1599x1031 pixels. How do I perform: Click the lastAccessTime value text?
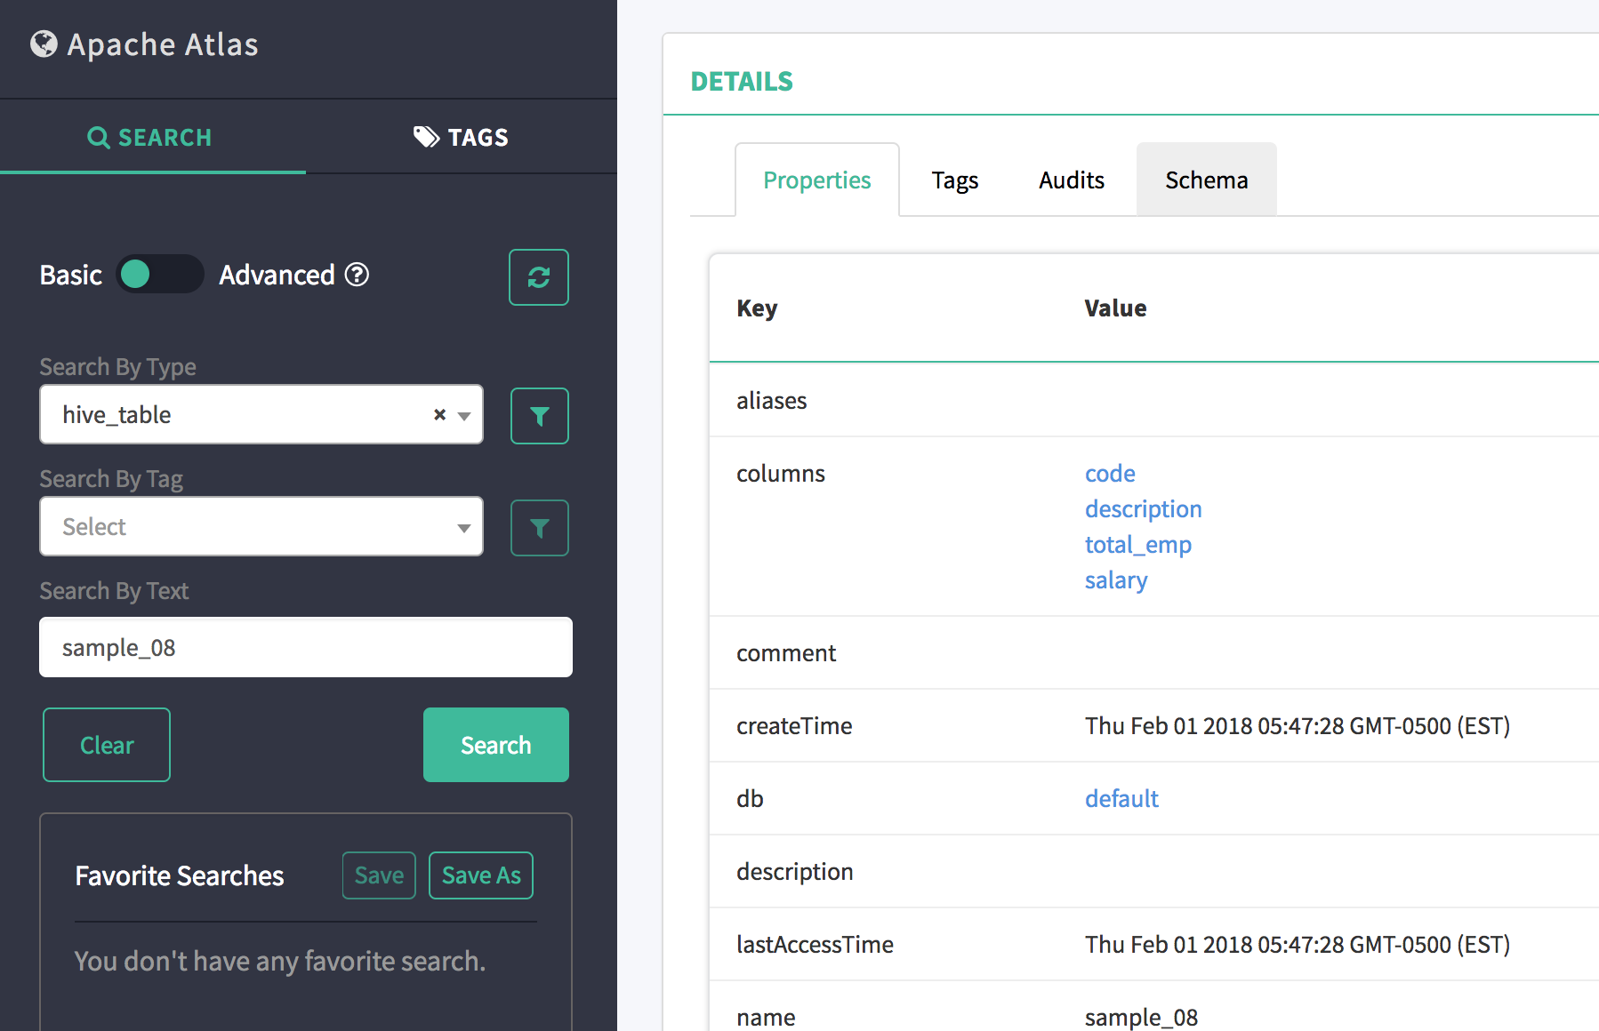coord(1298,944)
